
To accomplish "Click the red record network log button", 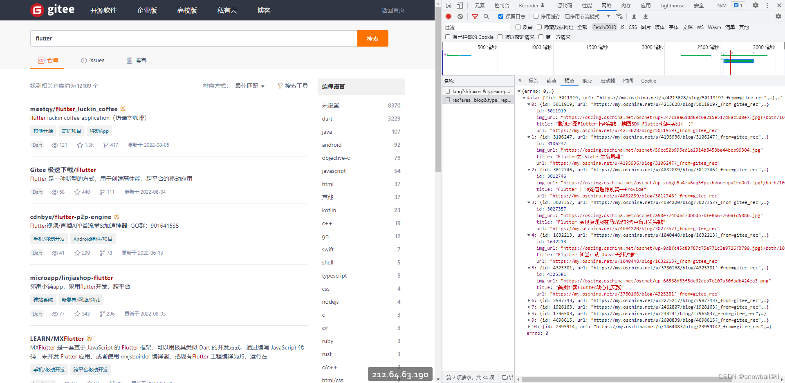I will click(x=449, y=16).
